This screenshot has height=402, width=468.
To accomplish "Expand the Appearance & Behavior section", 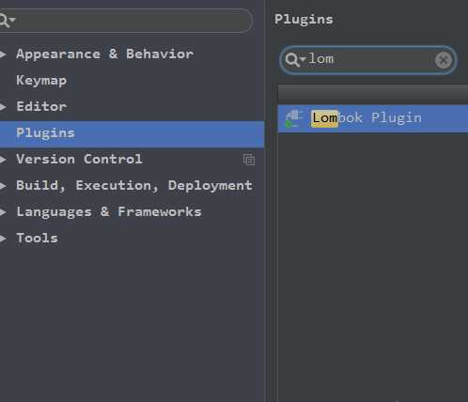I will tap(3, 54).
